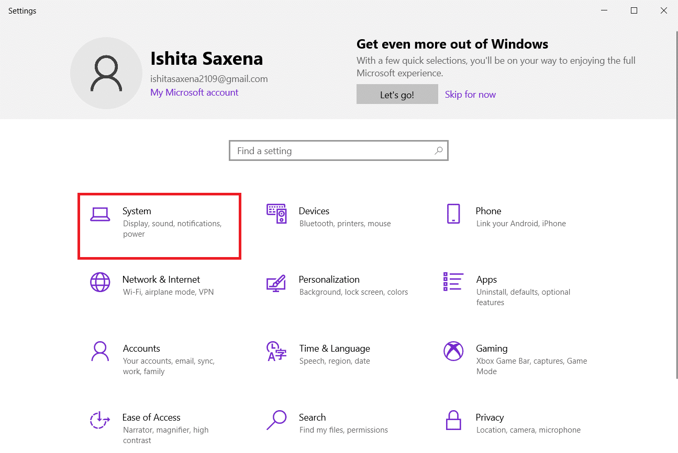Open the Privacy lock icon

click(x=453, y=420)
